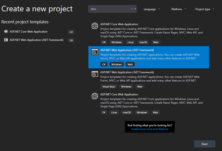Click the Recent project templates heading

pos(25,22)
